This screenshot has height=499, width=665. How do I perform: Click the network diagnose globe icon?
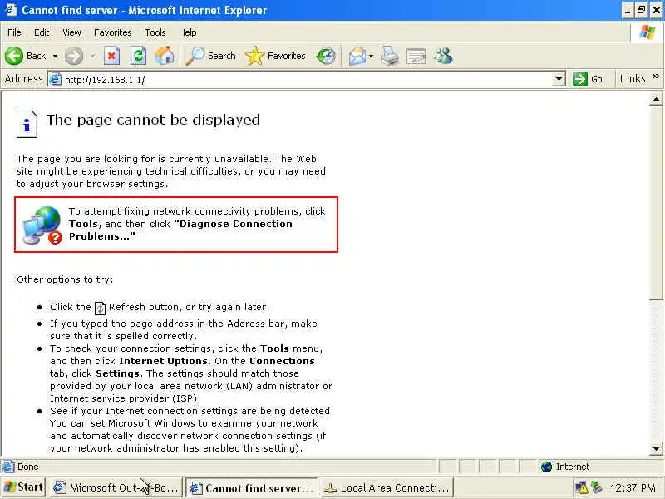pyautogui.click(x=42, y=225)
